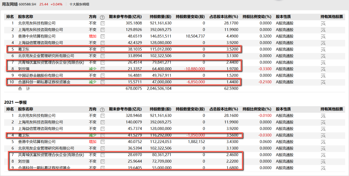Click 股本性质 header in 2021 一季报 table
Screen dimensions: 349x176
point(283,109)
